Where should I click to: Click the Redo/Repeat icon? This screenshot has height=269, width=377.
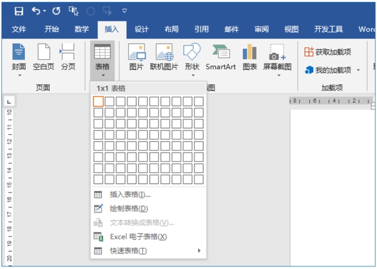tap(56, 11)
